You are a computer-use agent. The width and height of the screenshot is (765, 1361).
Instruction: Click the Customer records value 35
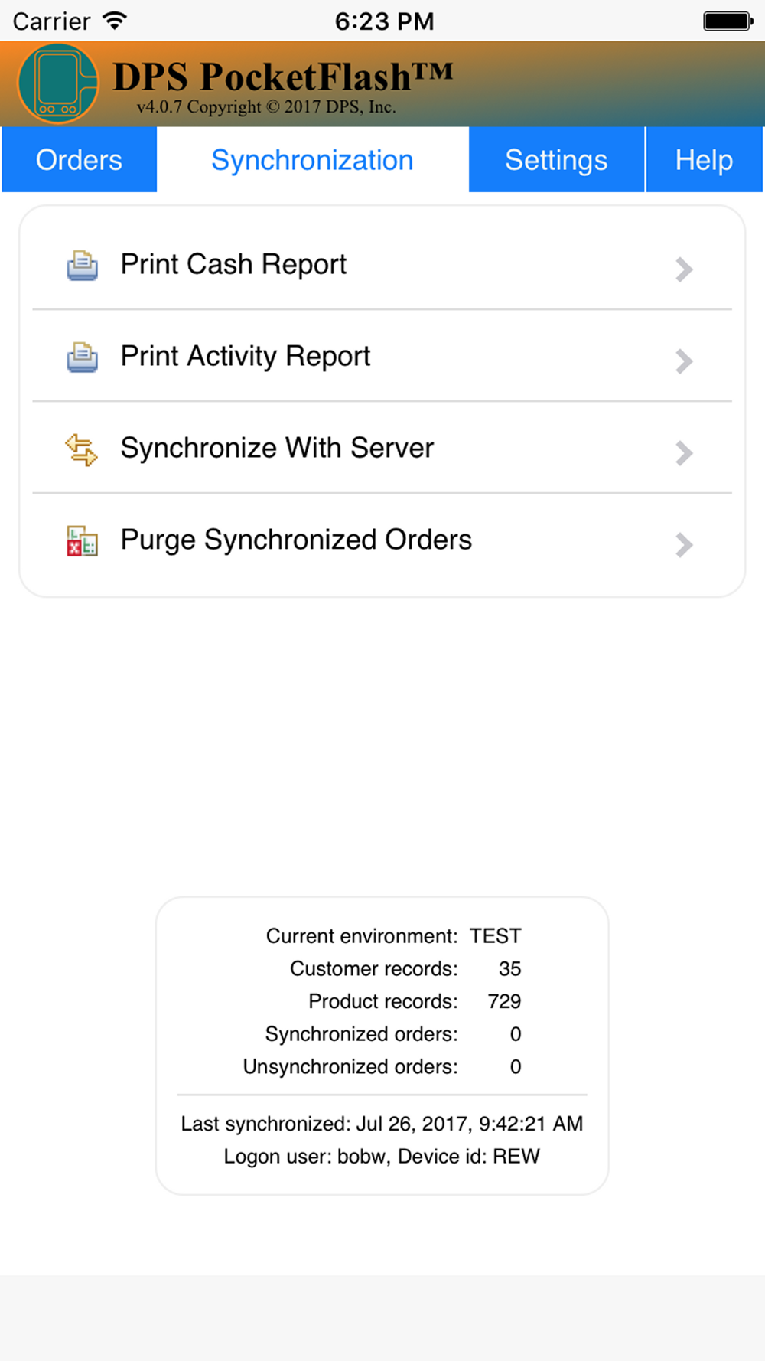tap(510, 969)
